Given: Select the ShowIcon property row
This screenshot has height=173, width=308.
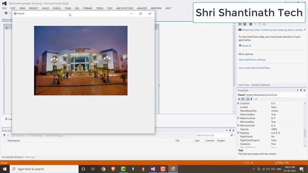Looking at the screenshot, I should 271,144.
